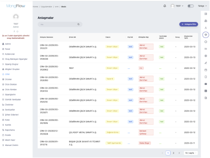Click the Home breadcrumb link
This screenshot has height=158, width=210.
coord(35,7)
